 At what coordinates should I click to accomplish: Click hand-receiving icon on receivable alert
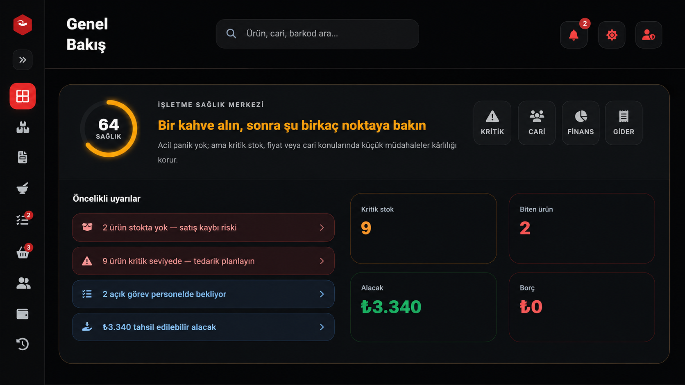tap(87, 327)
